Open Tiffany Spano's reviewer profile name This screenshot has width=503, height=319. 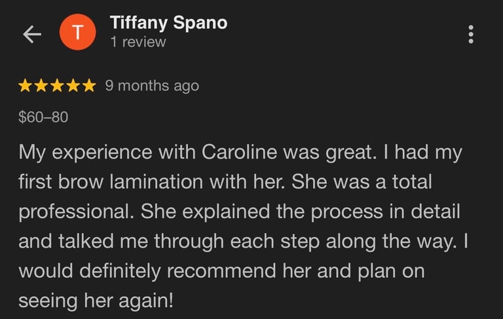169,23
